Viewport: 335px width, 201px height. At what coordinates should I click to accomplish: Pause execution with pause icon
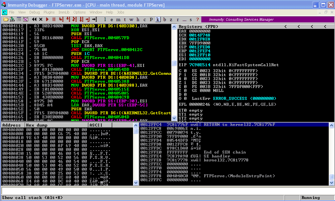click(x=54, y=19)
